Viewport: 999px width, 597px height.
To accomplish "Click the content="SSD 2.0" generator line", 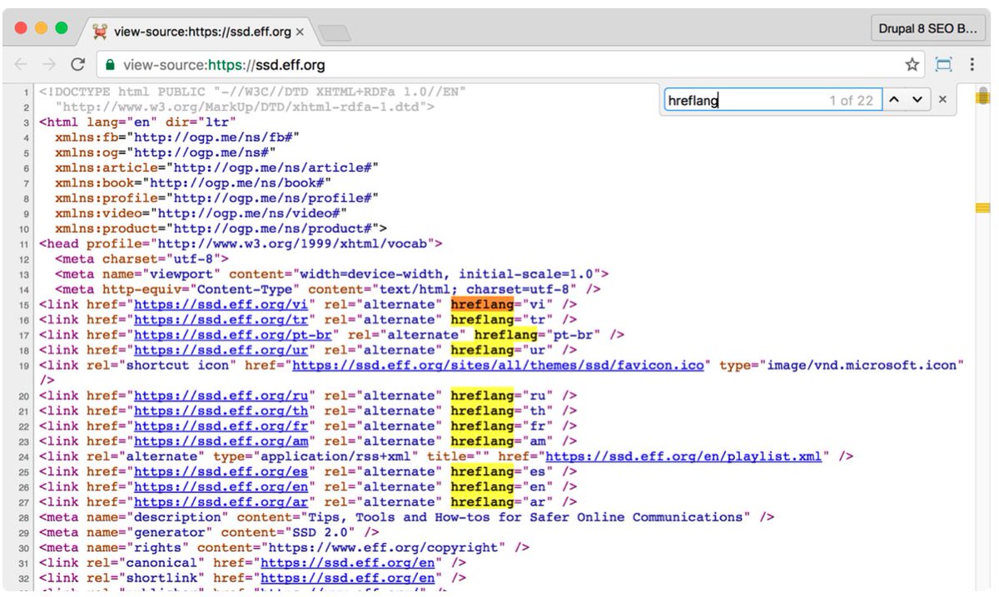I will (x=209, y=532).
